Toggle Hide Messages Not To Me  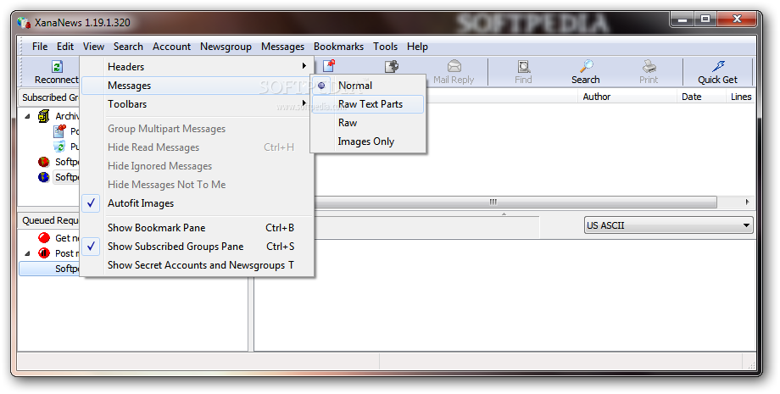click(x=197, y=185)
